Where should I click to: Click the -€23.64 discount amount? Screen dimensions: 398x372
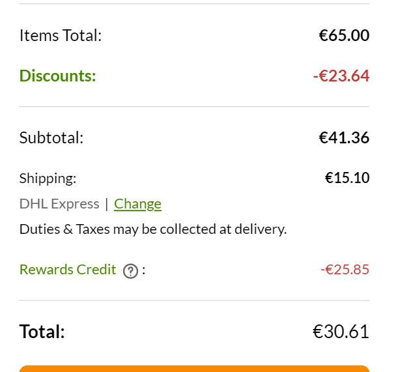coord(341,76)
